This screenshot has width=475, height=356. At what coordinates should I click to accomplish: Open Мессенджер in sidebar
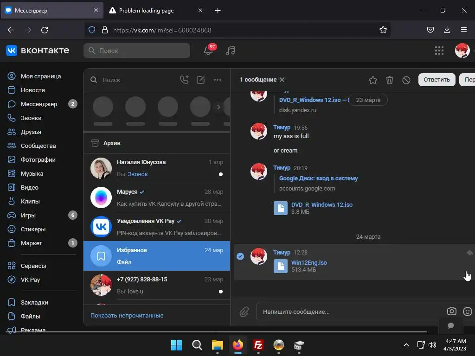click(x=39, y=104)
